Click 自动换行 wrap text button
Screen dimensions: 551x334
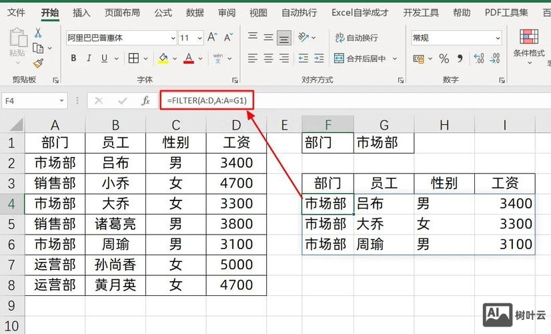(x=356, y=37)
